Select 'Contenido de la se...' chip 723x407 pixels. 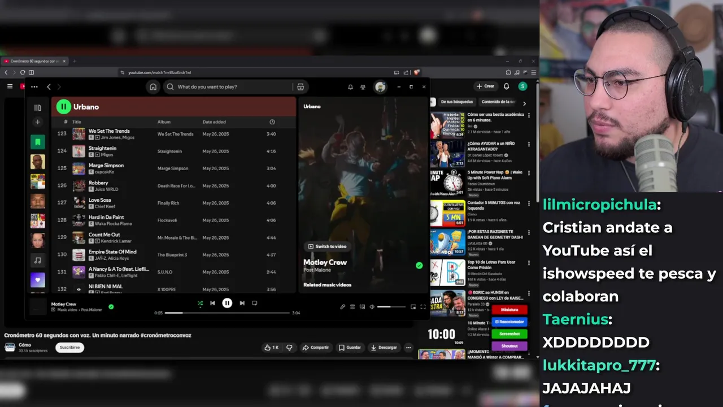[498, 102]
